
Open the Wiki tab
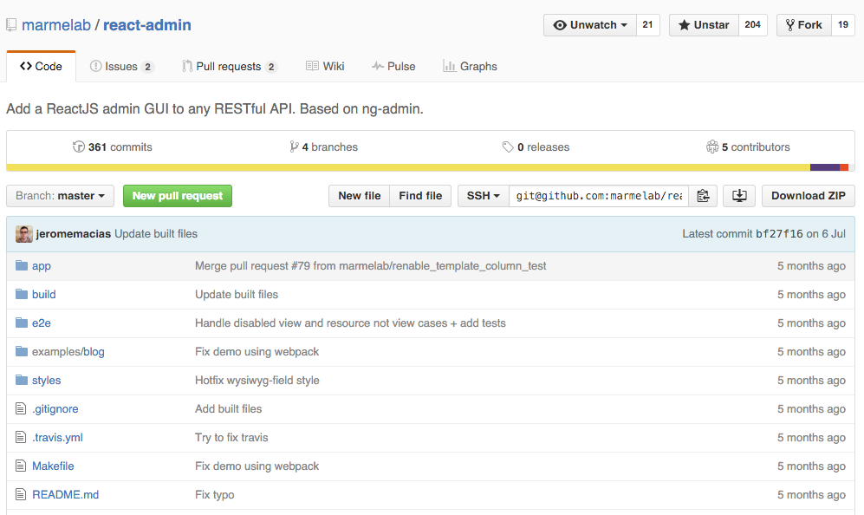[325, 67]
